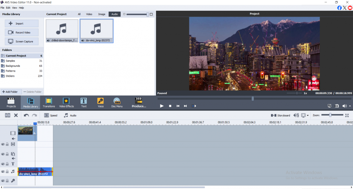
Task: Take a snapshot of the preview
Action: 337,106
